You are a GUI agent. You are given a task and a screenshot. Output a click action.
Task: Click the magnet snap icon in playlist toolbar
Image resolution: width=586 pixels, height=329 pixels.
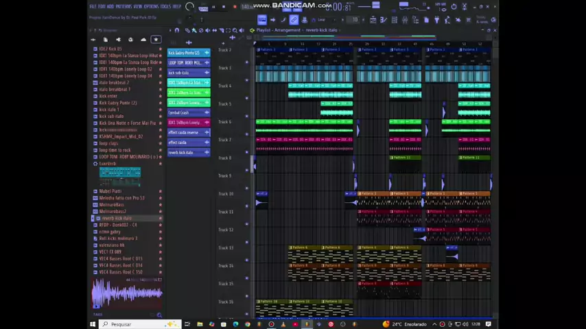click(177, 30)
